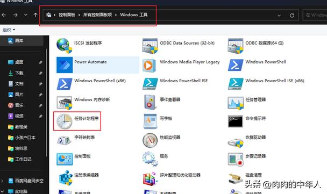This screenshot has height=194, width=327.
Task: Unpin 桌面 using its pin icon
Action: point(40,62)
